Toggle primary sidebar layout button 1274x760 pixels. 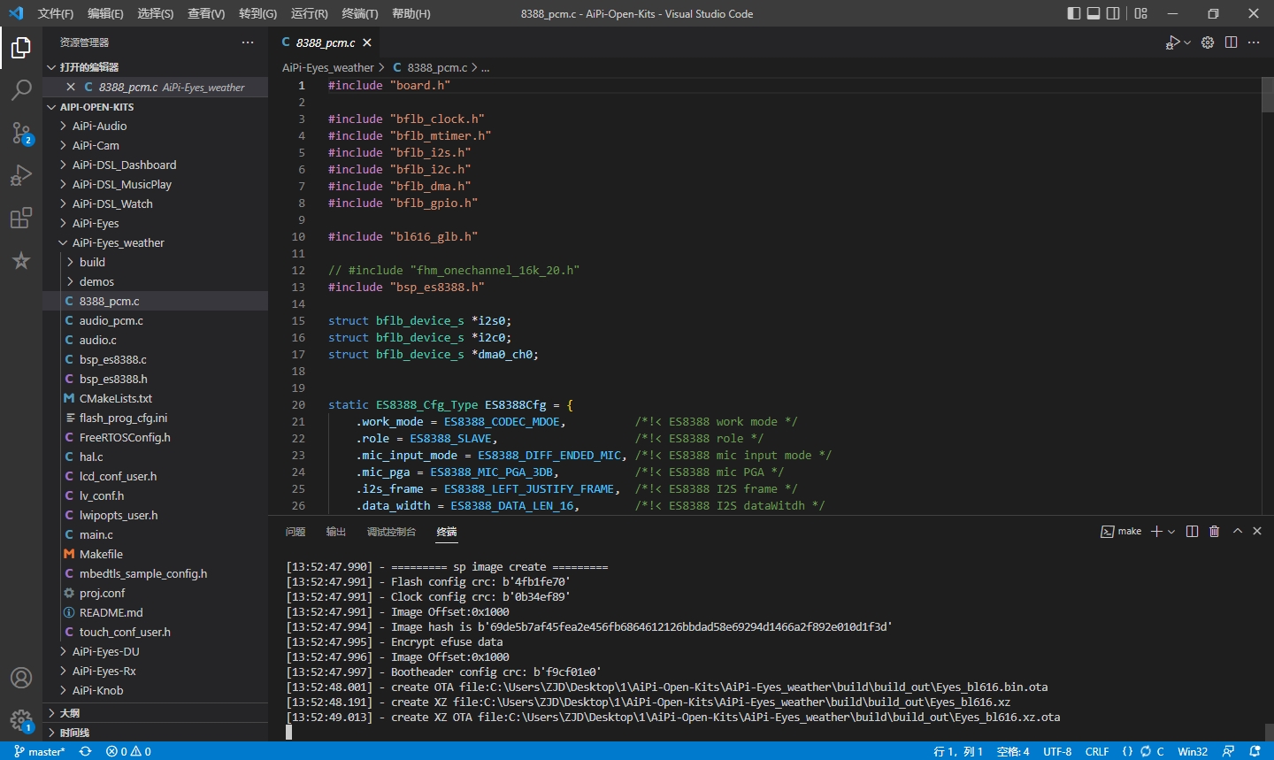coord(1074,13)
